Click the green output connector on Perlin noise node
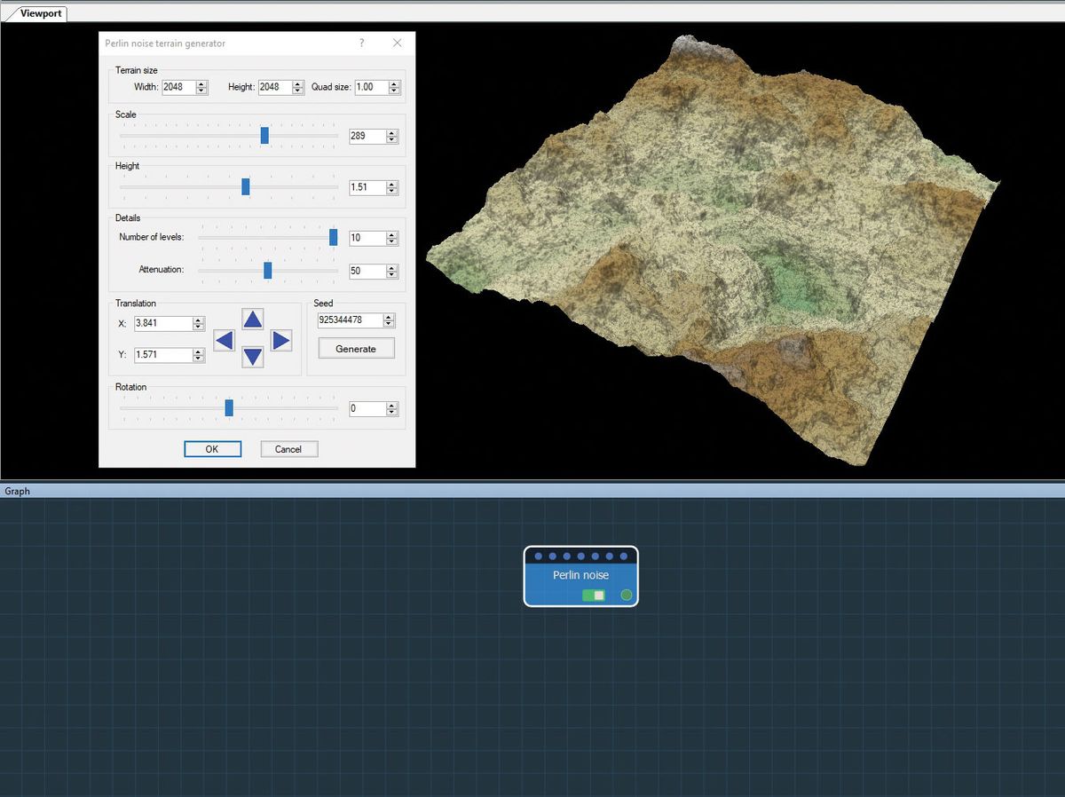Screen dimensions: 1065x797 (x=627, y=595)
